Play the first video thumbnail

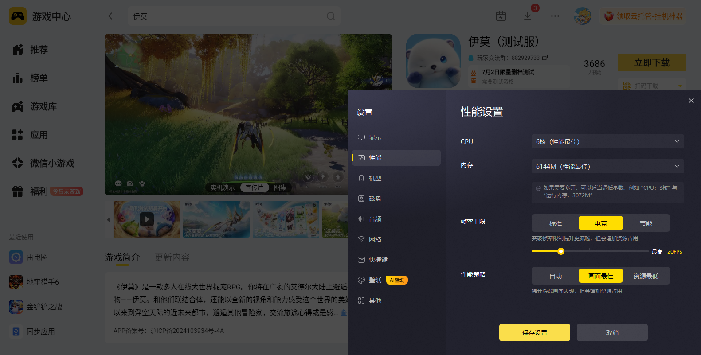[147, 219]
